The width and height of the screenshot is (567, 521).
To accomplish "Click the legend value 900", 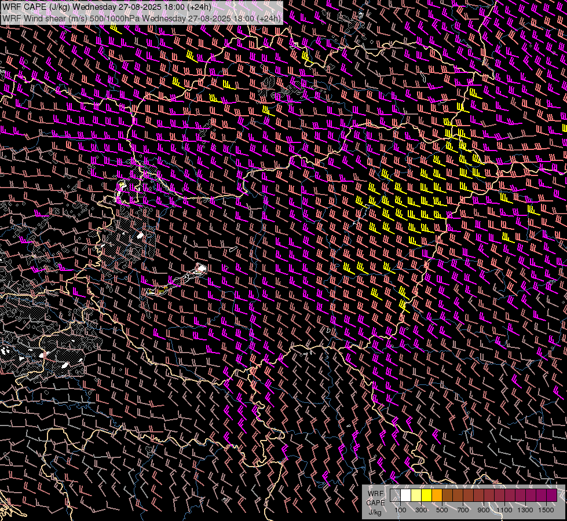I will [484, 510].
